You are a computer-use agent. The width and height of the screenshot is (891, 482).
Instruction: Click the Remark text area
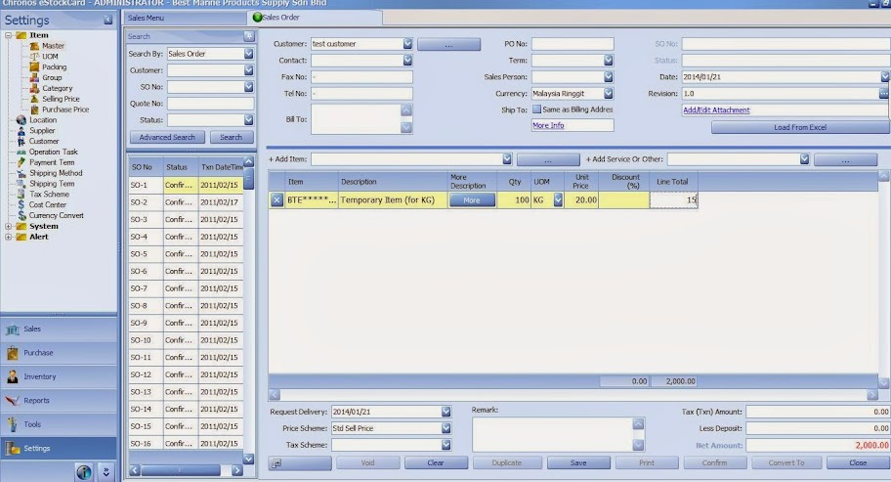[x=553, y=435]
